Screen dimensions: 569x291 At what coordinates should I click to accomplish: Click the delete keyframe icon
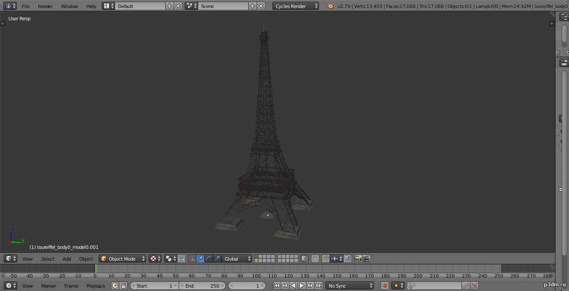[475, 286]
